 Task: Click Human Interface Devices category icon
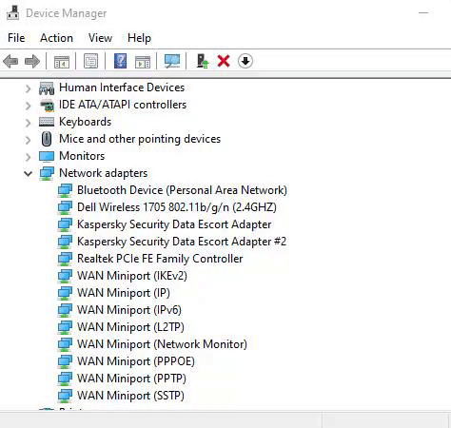47,88
